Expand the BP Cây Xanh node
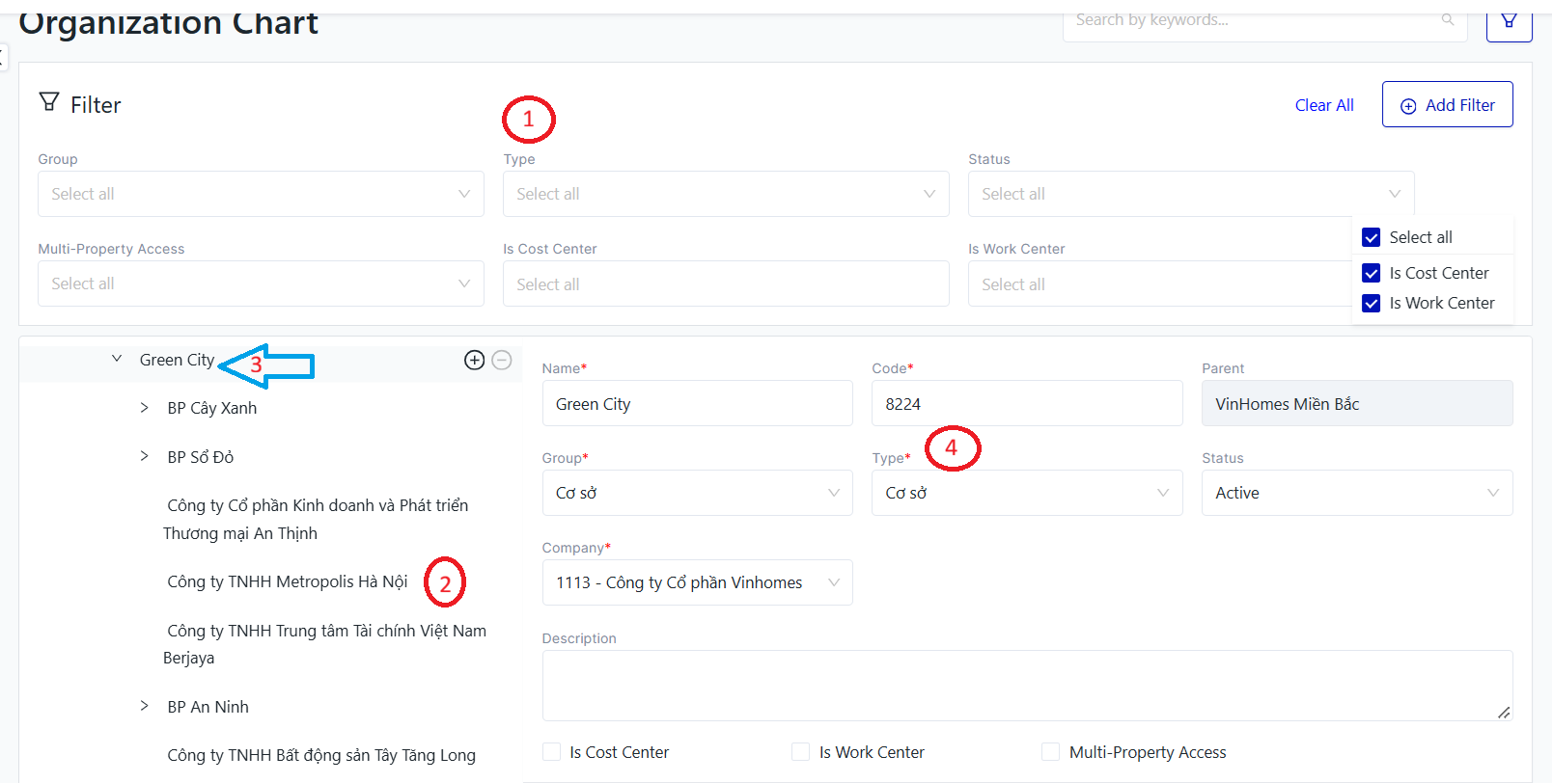Screen dimensions: 1552x783 tap(144, 408)
